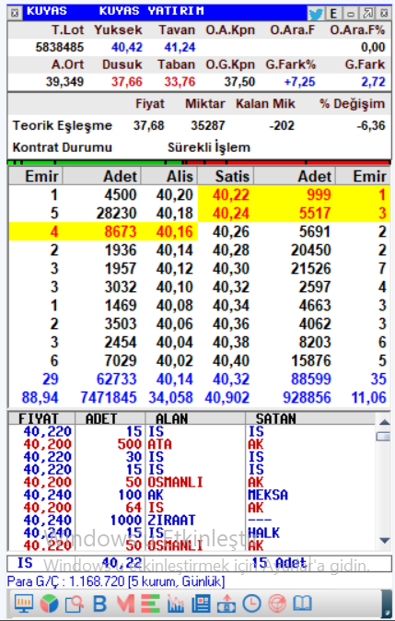
Task: Open the blue book icon
Action: [x=302, y=603]
